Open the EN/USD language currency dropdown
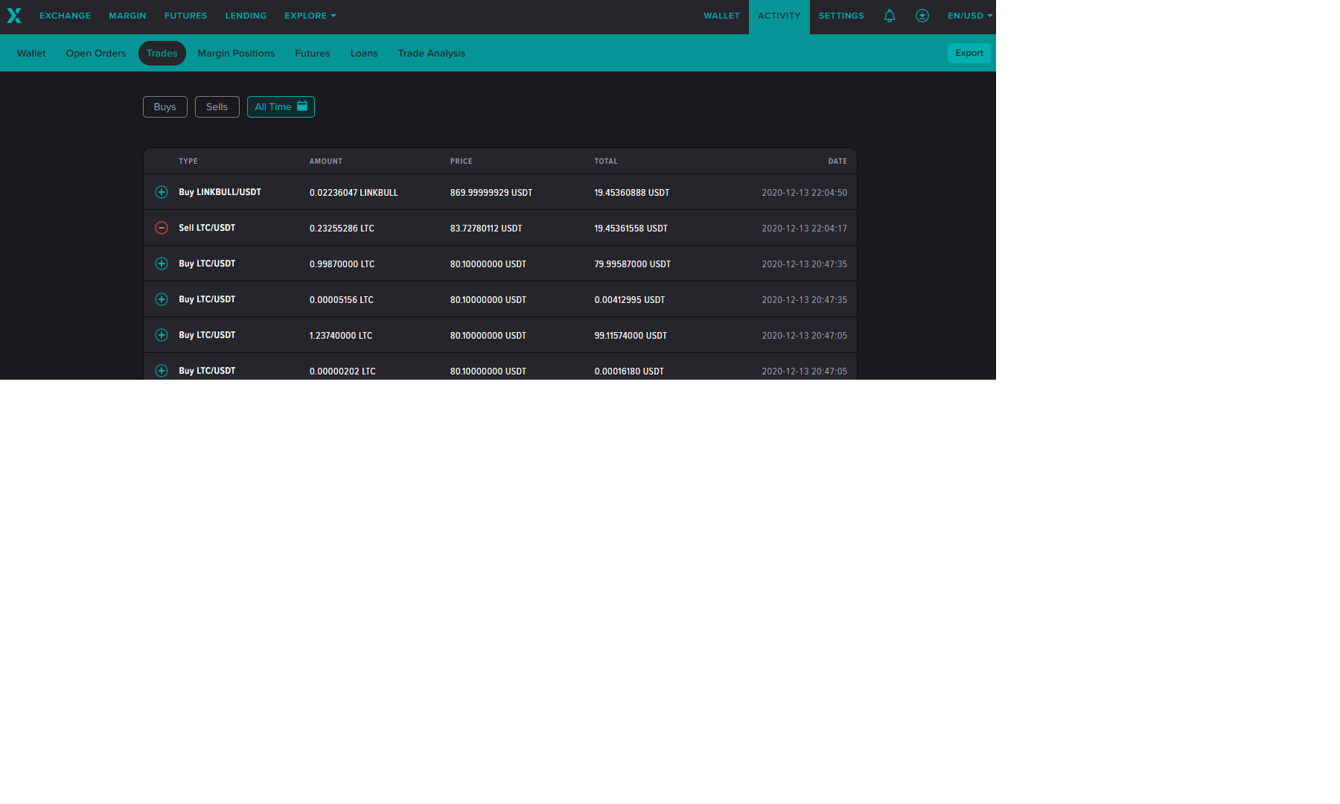The width and height of the screenshot is (1340, 804). coord(970,16)
